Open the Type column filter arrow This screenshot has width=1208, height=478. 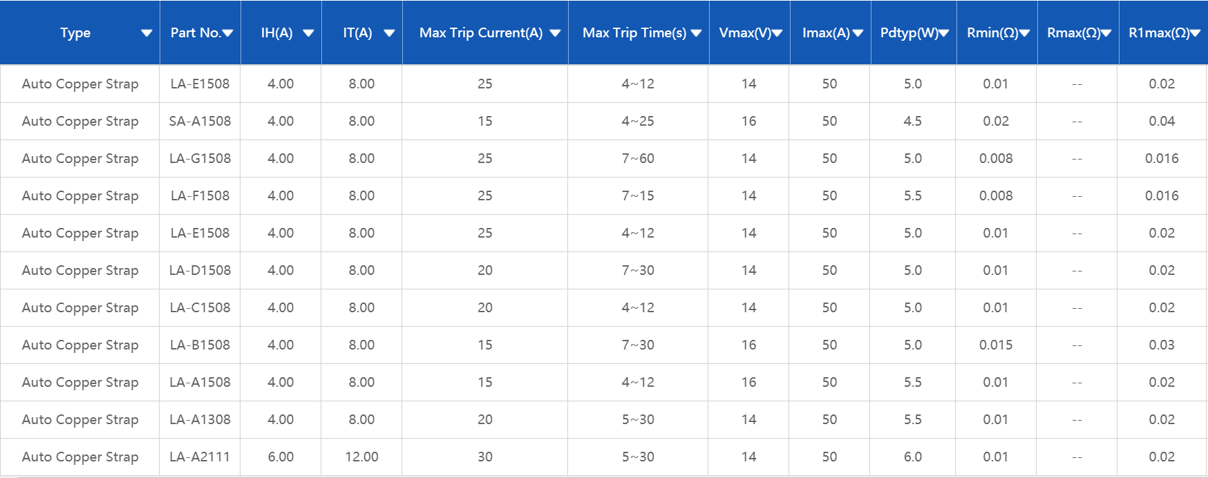tap(147, 33)
